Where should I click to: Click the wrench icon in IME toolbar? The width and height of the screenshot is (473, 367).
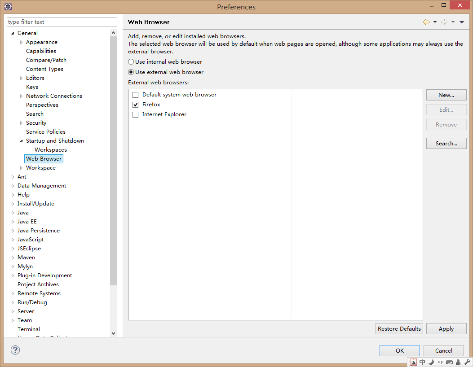[467, 362]
